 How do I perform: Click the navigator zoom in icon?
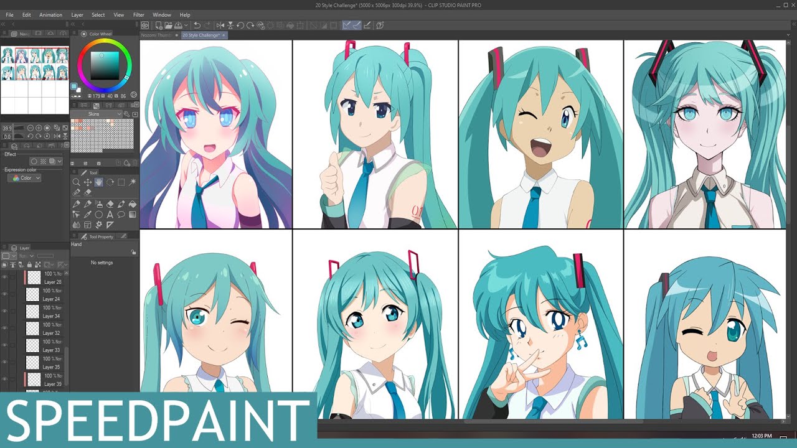[39, 128]
